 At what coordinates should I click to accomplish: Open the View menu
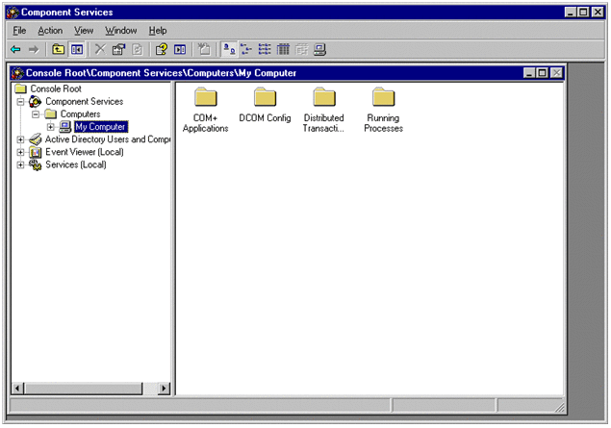[83, 31]
